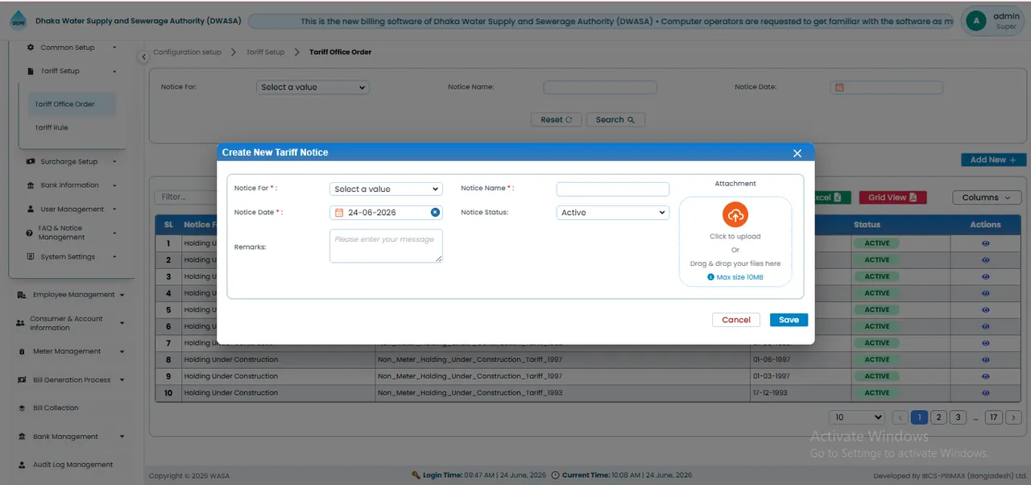Expand FAQ & Notice Management menu
The height and width of the screenshot is (485, 1031).
pos(72,233)
